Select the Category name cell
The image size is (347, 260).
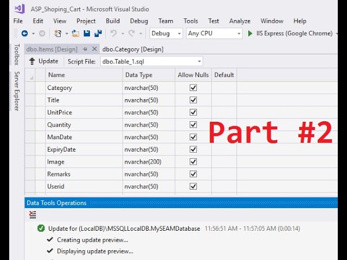(x=84, y=88)
